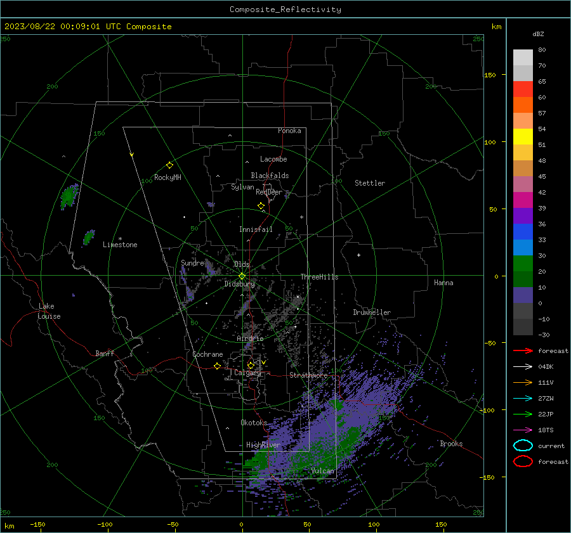
Task: Click the yellow diamond marker above Calgary
Action: [251, 365]
